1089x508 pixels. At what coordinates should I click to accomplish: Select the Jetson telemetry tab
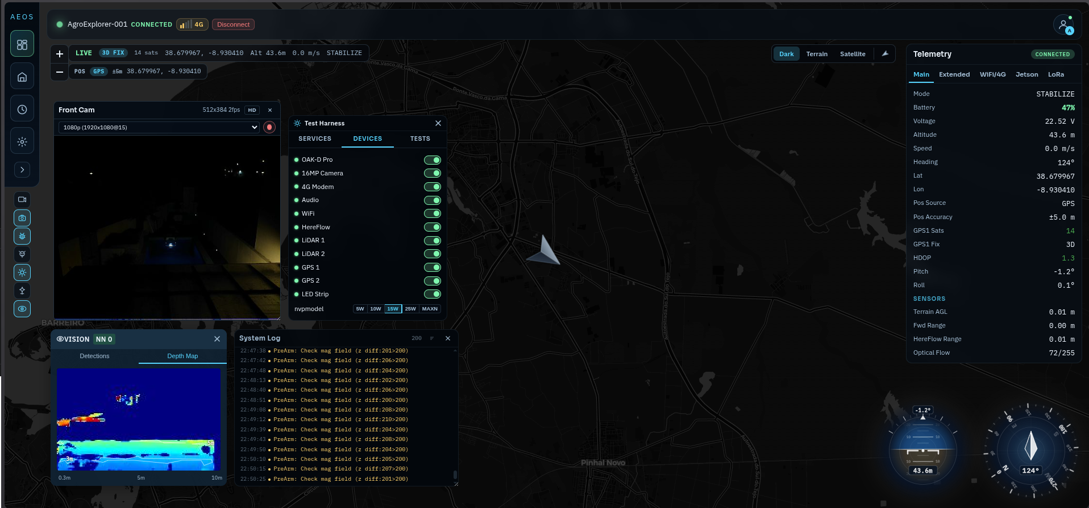(1027, 74)
